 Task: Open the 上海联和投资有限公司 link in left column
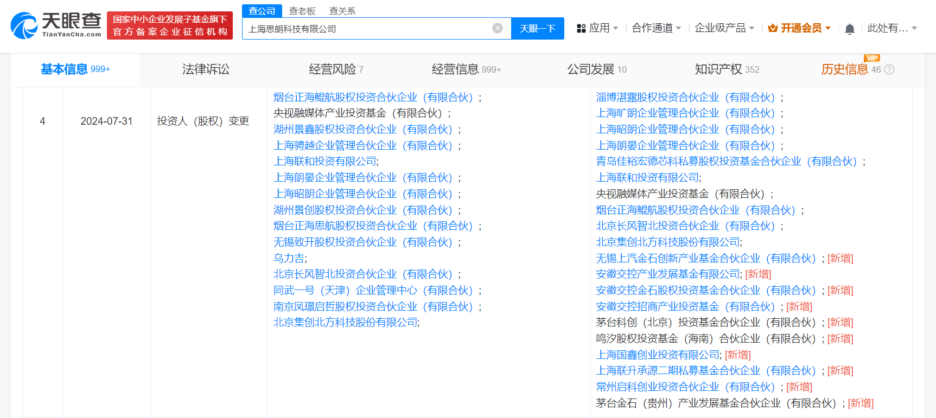(x=325, y=162)
